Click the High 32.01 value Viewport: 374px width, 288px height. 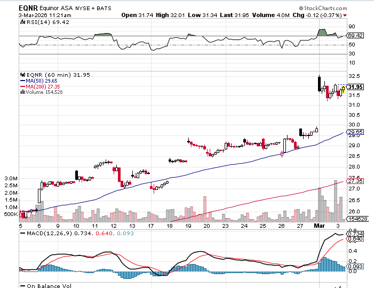[x=170, y=15]
